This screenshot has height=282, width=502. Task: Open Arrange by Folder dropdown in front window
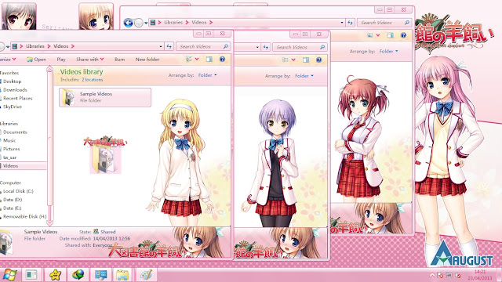207,75
